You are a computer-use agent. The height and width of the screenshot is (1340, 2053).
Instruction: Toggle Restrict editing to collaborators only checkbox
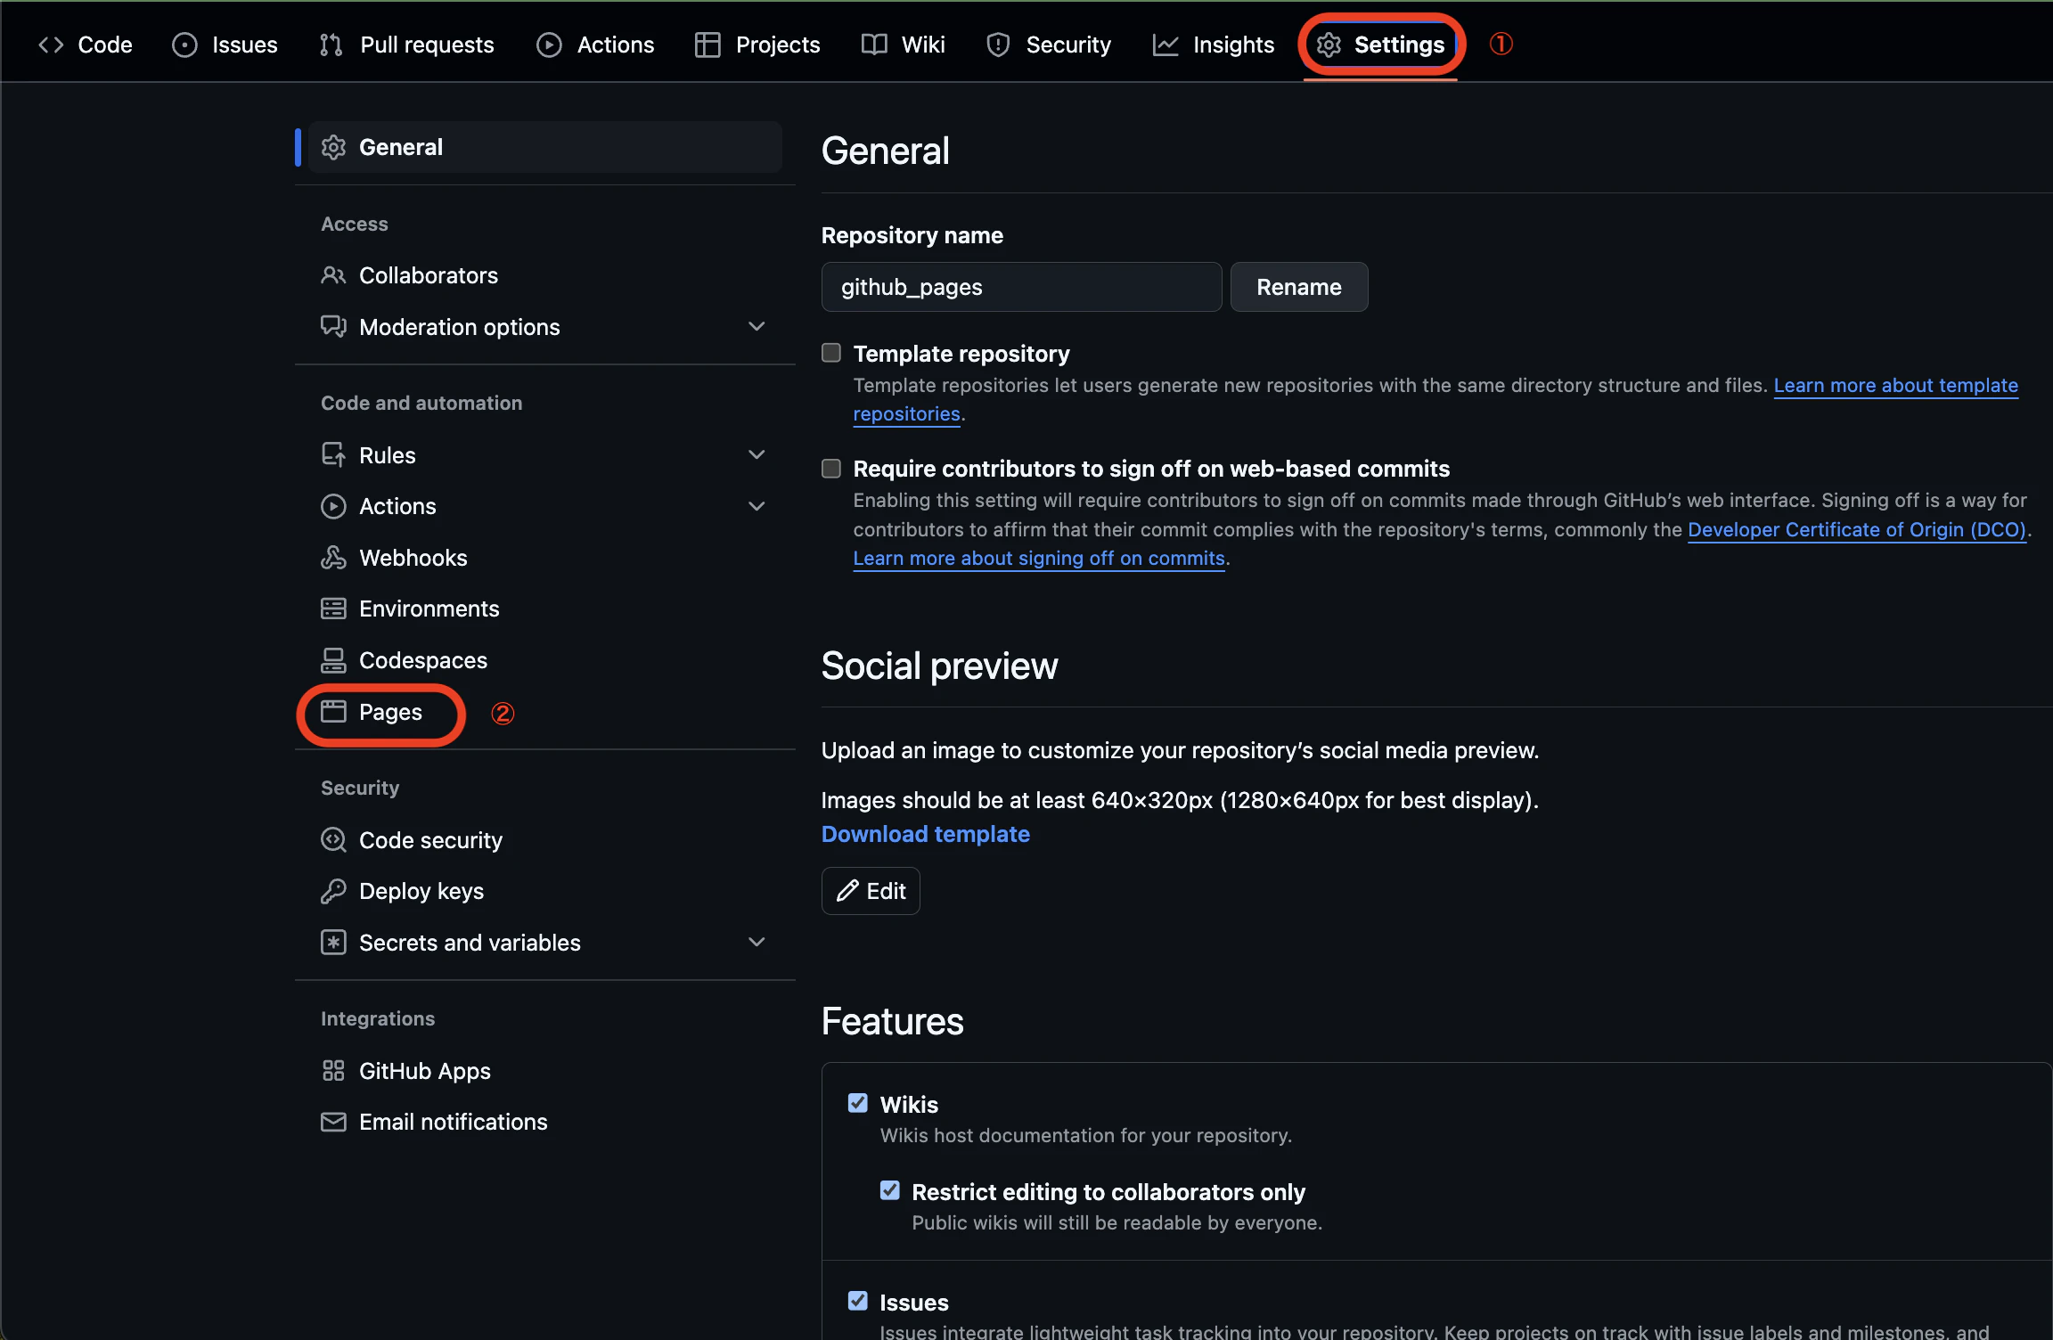click(890, 1190)
